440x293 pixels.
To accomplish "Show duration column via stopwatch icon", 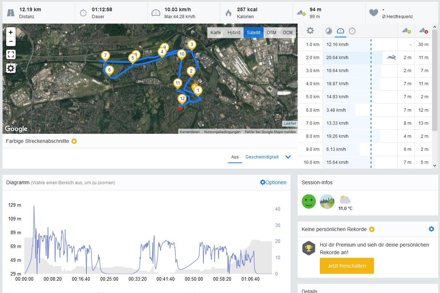I will click(x=352, y=31).
